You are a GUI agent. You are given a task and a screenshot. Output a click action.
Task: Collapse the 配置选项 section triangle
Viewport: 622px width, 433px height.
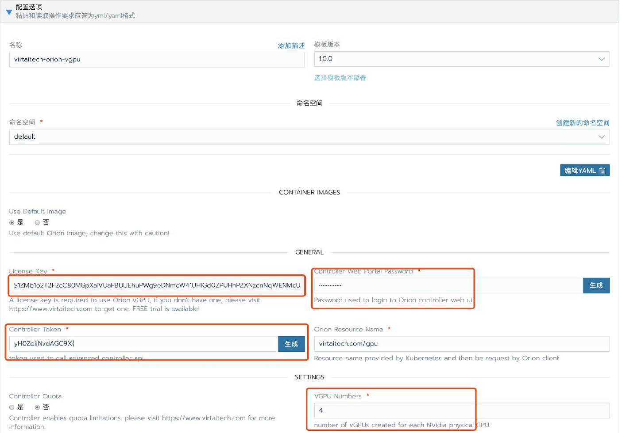point(9,12)
